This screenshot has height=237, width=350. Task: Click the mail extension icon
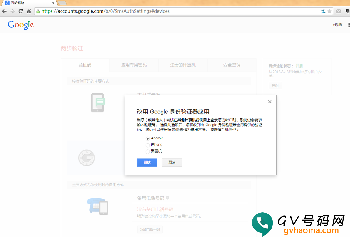[x=339, y=11]
